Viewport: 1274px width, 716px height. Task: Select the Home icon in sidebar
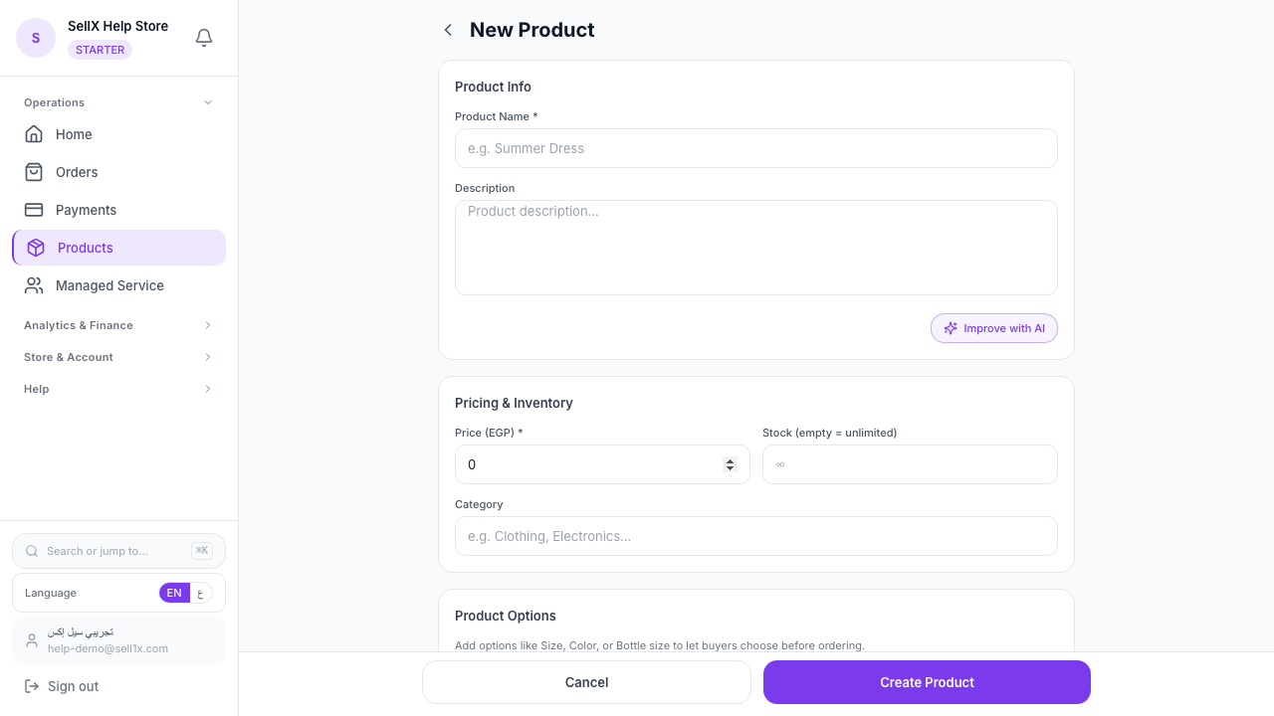[x=34, y=134]
